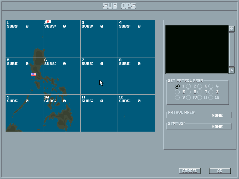Select map sector 8 on the grid
The width and height of the screenshot is (239, 179).
pyautogui.click(x=136, y=76)
